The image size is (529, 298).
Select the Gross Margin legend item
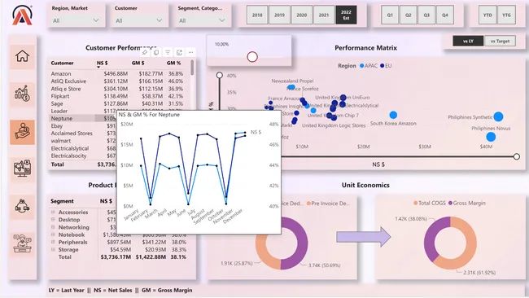(466, 204)
